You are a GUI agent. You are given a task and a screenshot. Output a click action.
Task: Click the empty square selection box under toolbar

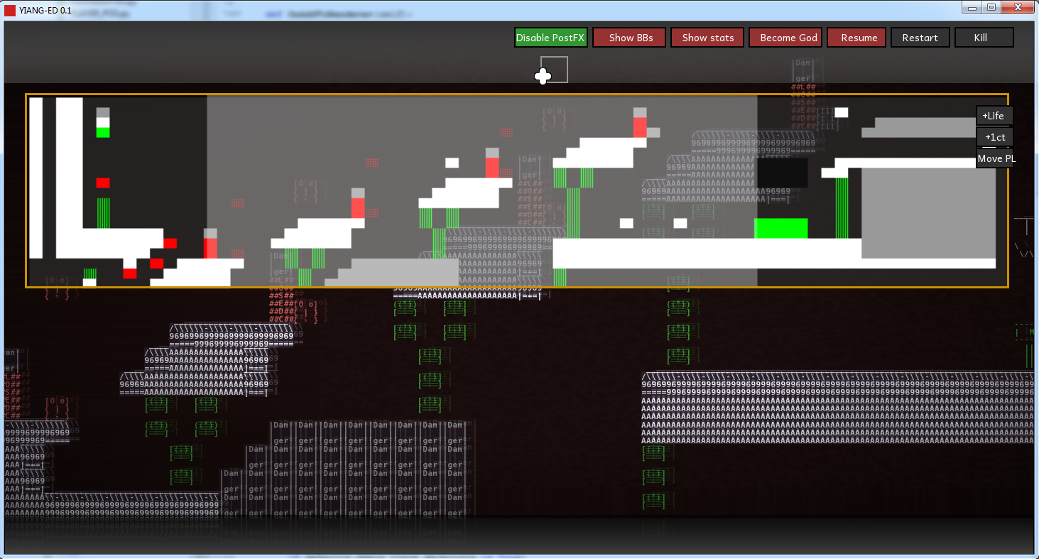[554, 70]
